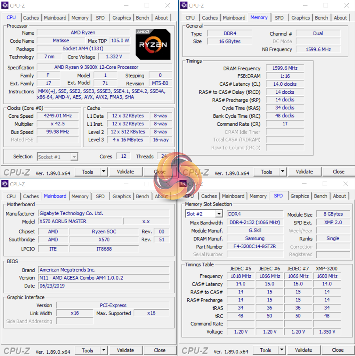Click the Specification field AMD Ryzen 9 3900X
Image resolution: width=355 pixels, height=356 pixels.
click(105, 67)
